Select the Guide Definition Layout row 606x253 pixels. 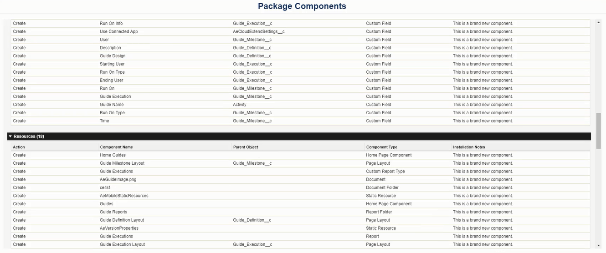(x=301, y=220)
